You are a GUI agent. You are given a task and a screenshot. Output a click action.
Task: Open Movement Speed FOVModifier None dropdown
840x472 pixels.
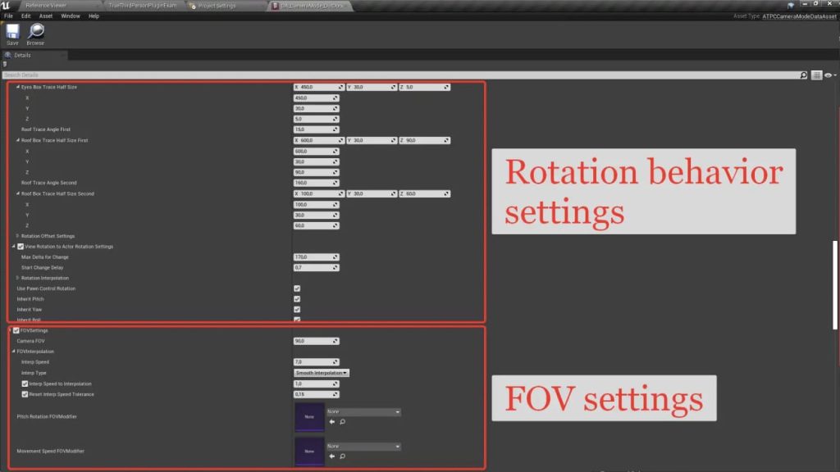click(363, 447)
